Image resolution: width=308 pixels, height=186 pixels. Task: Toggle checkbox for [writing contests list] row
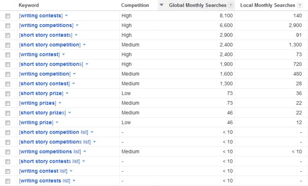point(8,181)
